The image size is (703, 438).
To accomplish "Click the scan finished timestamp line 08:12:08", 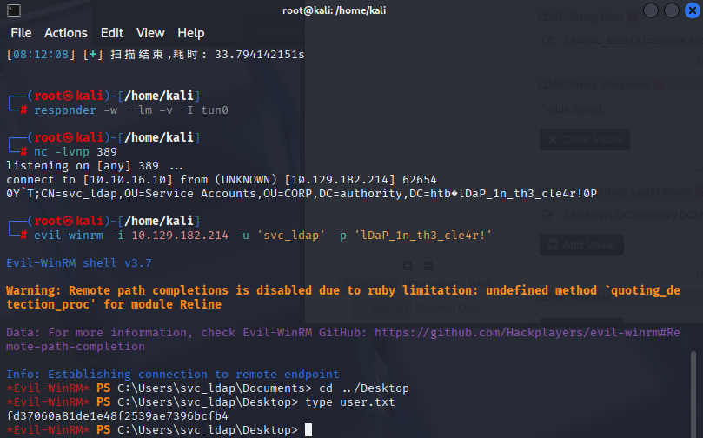I will (x=156, y=54).
